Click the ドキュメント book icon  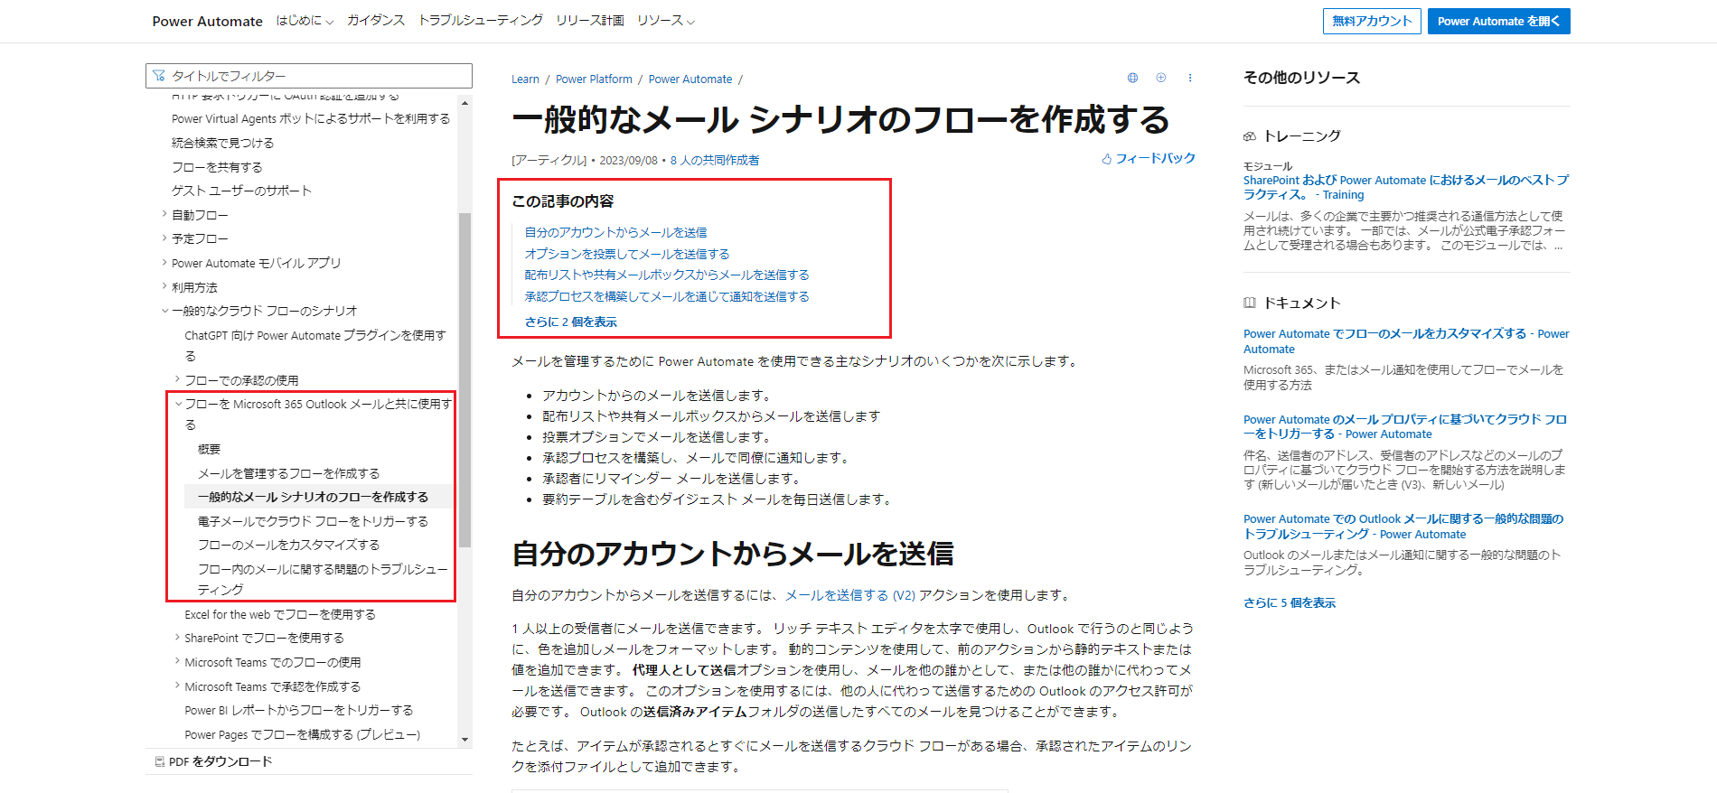tap(1250, 303)
